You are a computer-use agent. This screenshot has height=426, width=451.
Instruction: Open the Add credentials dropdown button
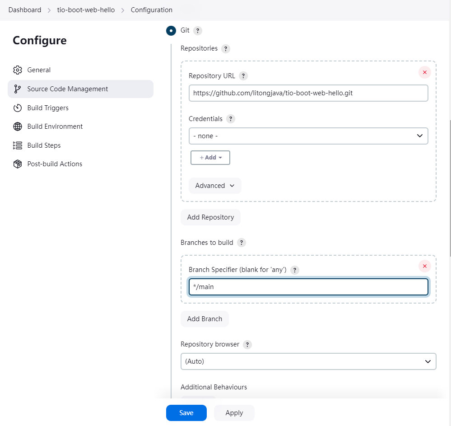210,158
